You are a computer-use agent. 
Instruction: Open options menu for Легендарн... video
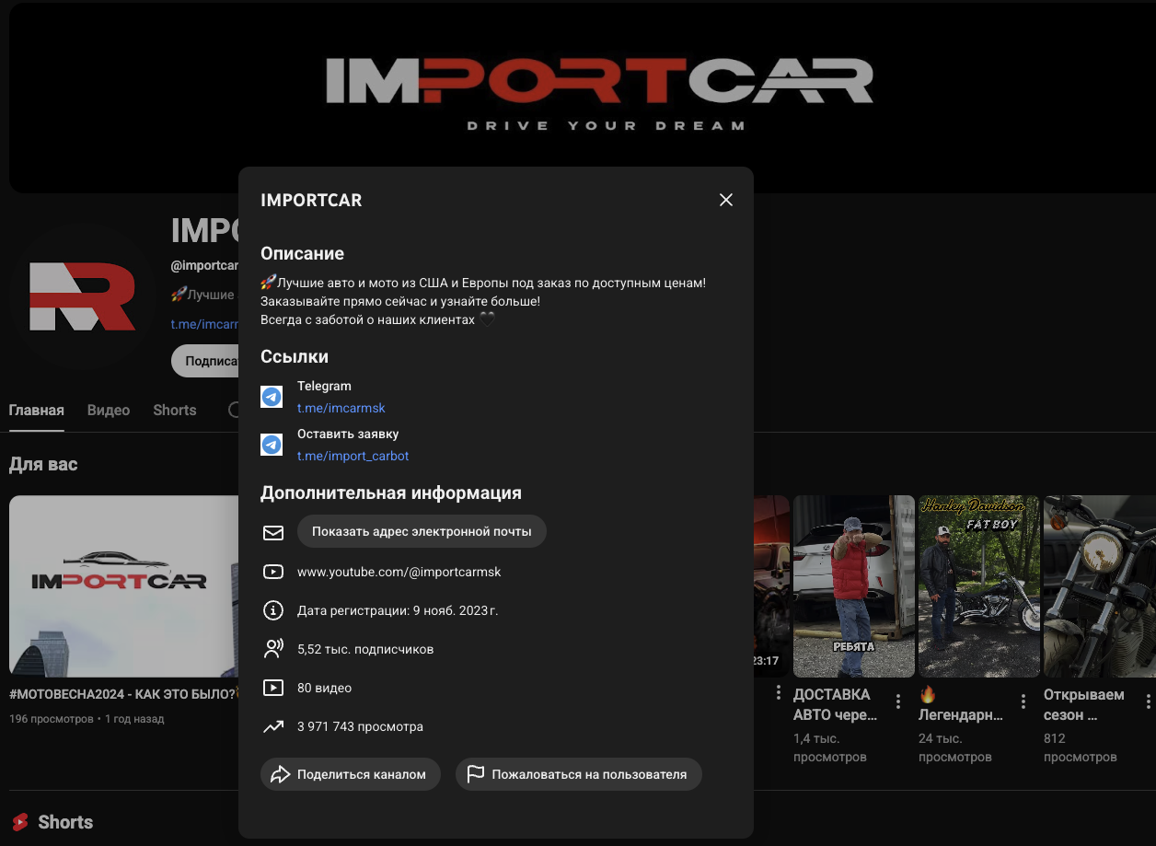(x=1023, y=701)
